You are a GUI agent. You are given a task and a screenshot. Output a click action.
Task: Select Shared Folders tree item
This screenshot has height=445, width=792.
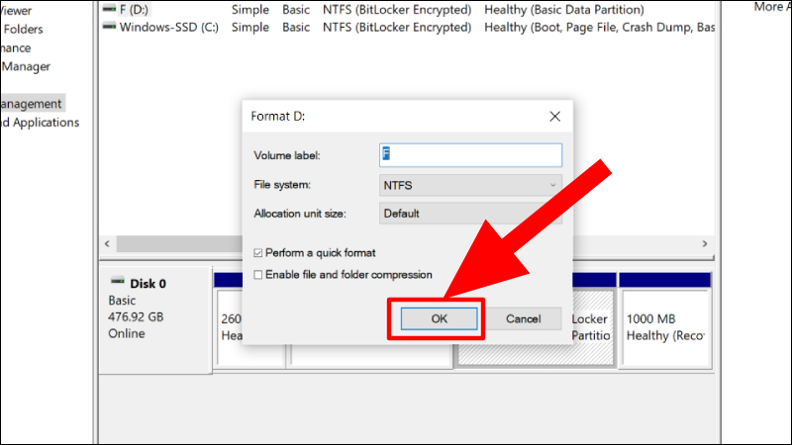click(22, 30)
